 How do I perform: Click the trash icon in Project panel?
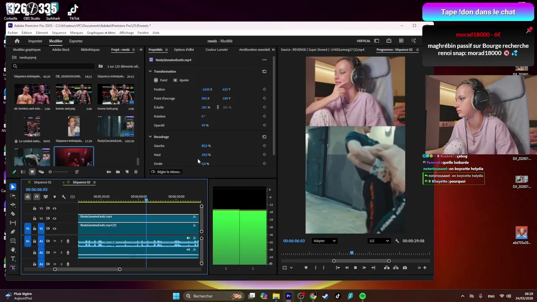pyautogui.click(x=136, y=172)
